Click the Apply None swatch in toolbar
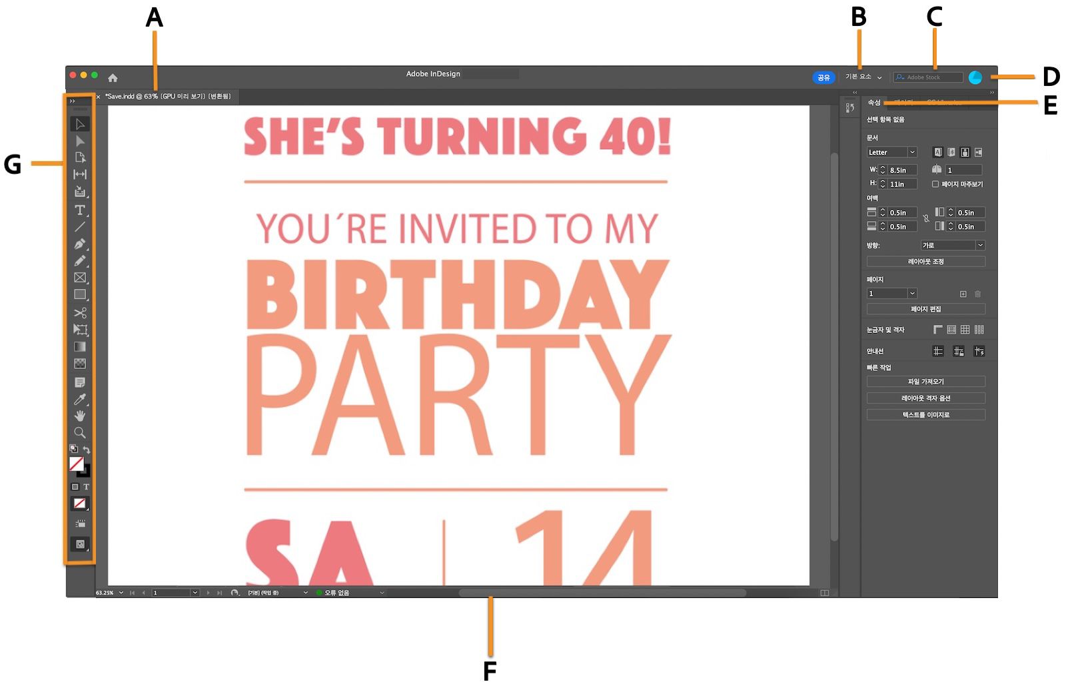The width and height of the screenshot is (1066, 688). tap(80, 504)
